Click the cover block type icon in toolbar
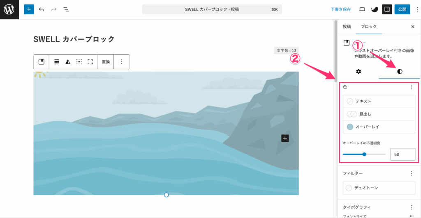421x218 pixels. pos(42,62)
